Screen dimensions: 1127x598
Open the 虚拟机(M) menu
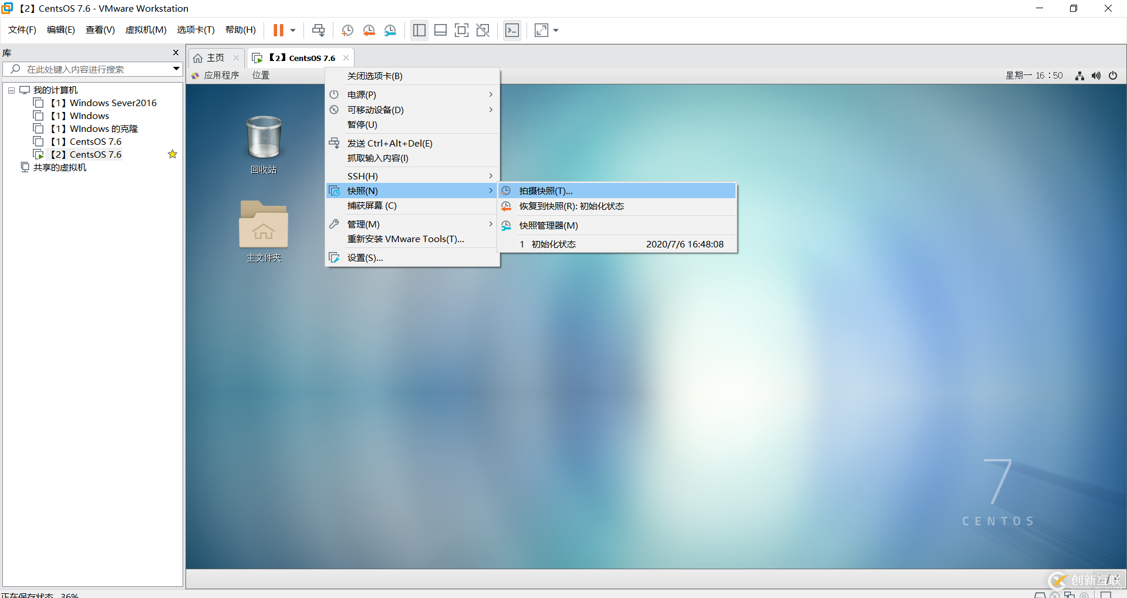(x=146, y=29)
